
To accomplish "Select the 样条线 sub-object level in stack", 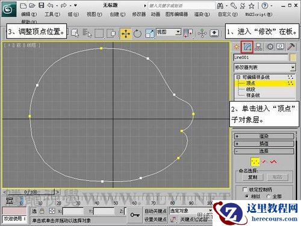I will [253, 95].
